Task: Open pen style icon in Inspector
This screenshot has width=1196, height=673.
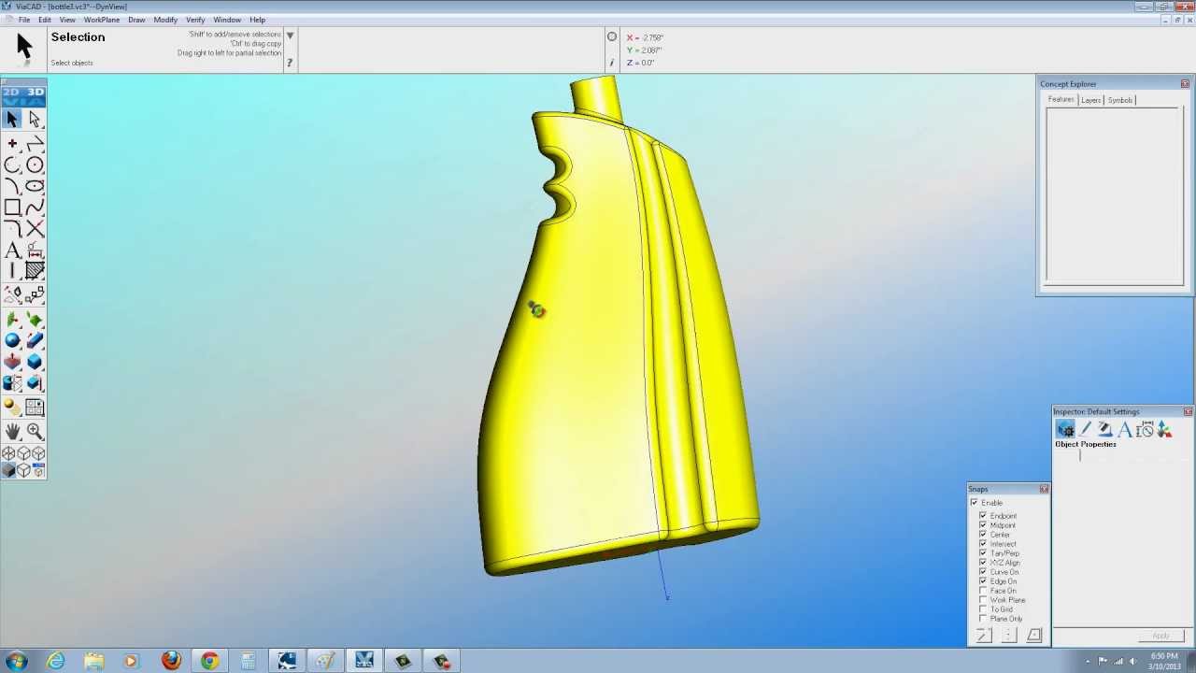Action: pos(1086,429)
